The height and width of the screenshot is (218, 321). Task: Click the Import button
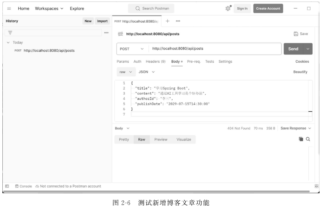pyautogui.click(x=102, y=21)
